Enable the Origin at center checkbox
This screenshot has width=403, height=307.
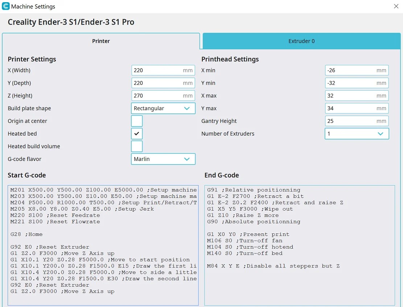[x=137, y=121]
